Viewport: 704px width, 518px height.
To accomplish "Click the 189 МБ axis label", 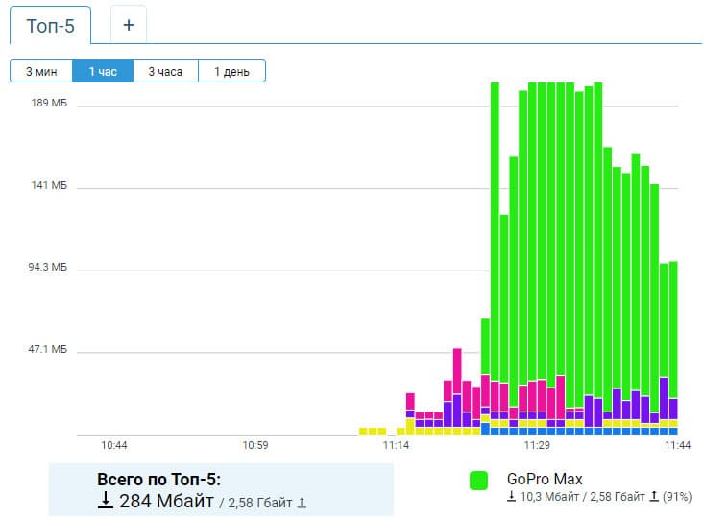I will click(49, 103).
